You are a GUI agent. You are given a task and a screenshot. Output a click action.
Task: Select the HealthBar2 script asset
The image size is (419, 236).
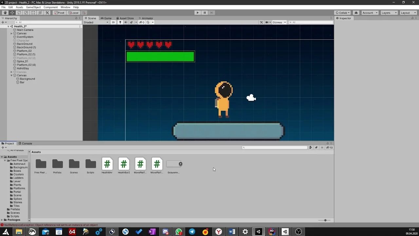click(124, 166)
